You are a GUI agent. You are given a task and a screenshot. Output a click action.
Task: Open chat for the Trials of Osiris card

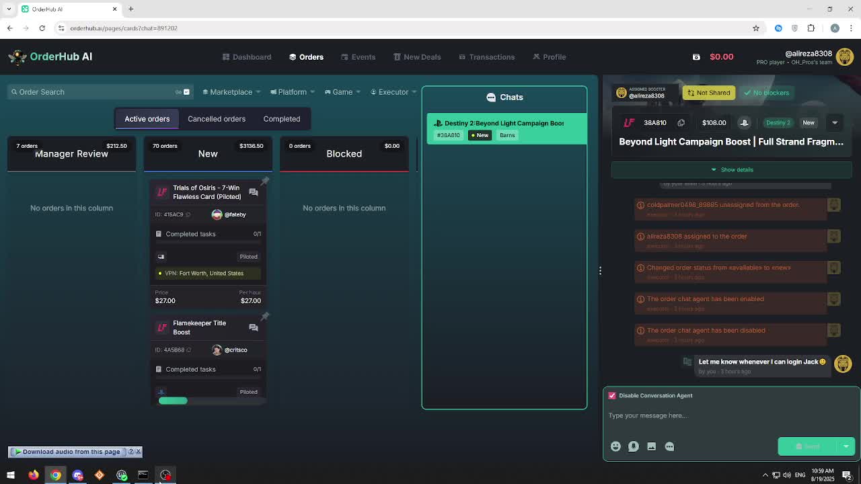pyautogui.click(x=253, y=192)
